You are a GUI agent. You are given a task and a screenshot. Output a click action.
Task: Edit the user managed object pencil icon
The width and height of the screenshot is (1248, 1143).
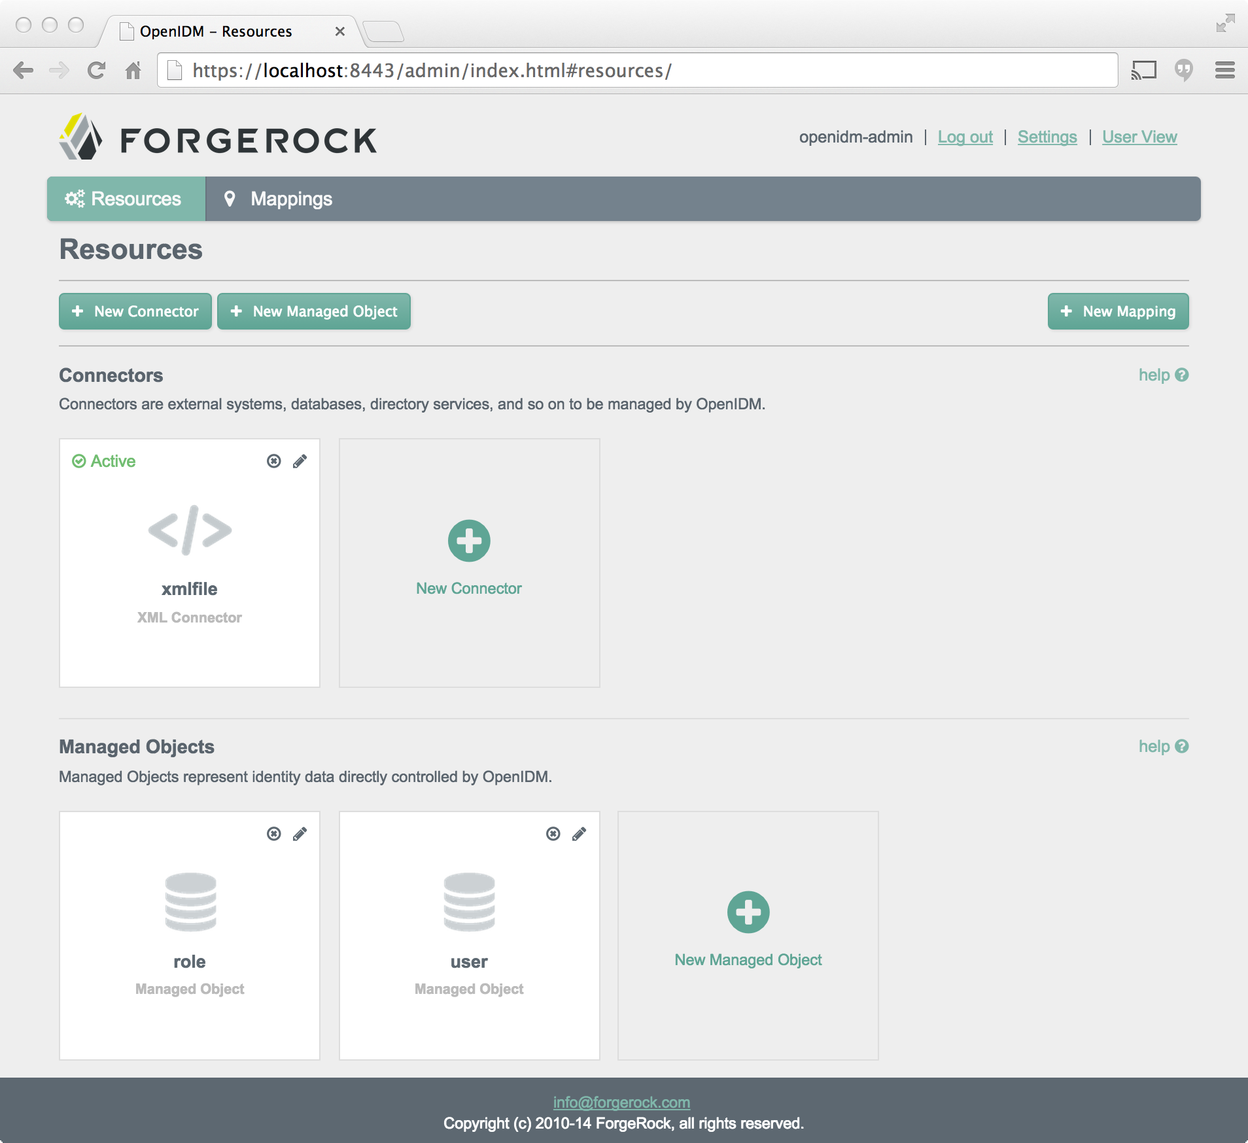580,834
